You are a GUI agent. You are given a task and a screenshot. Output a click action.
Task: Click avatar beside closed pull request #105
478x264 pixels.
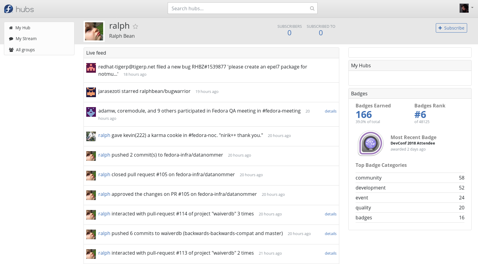(91, 176)
